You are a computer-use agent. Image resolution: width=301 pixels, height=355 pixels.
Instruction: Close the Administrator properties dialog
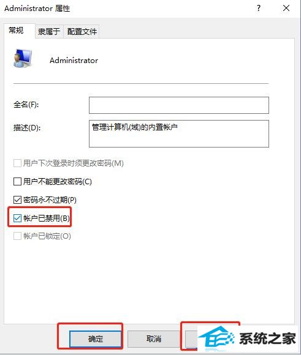tap(286, 9)
